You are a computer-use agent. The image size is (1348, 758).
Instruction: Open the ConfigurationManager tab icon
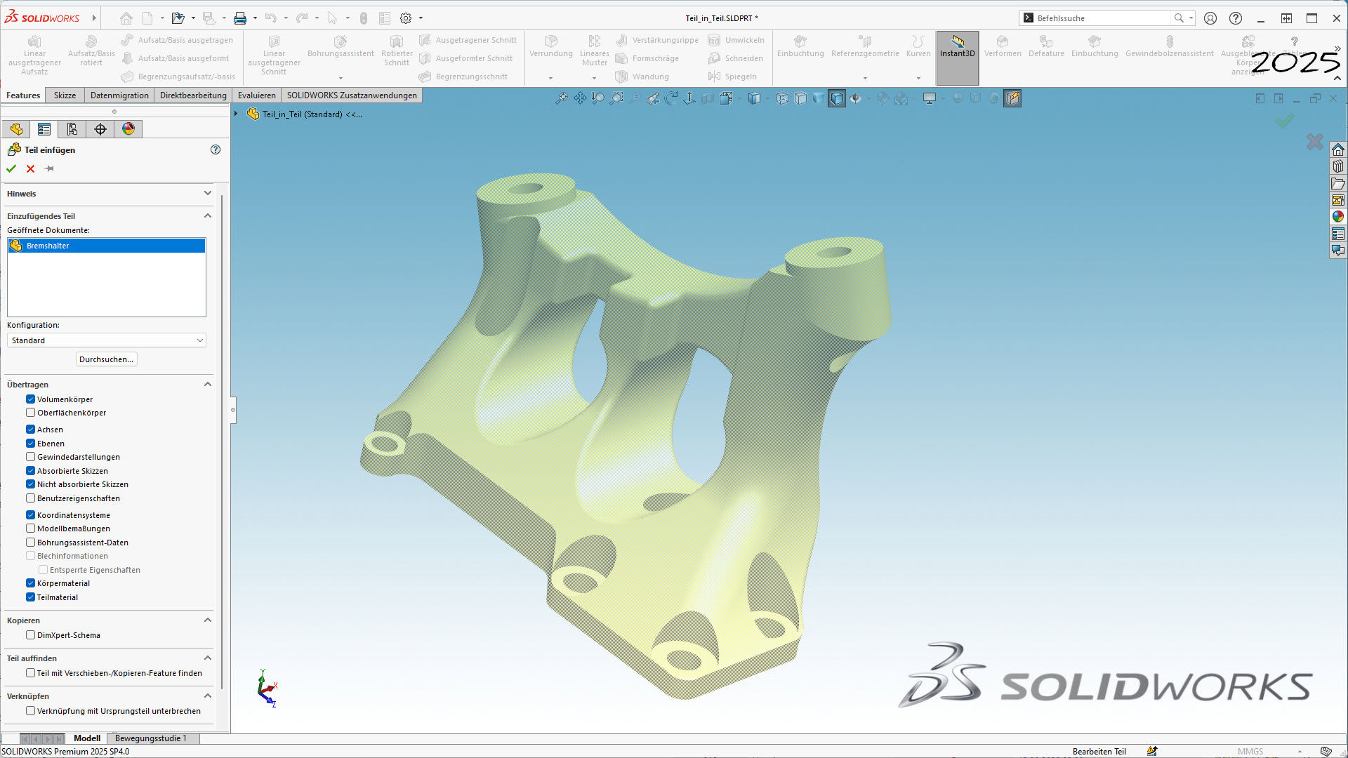pyautogui.click(x=72, y=129)
